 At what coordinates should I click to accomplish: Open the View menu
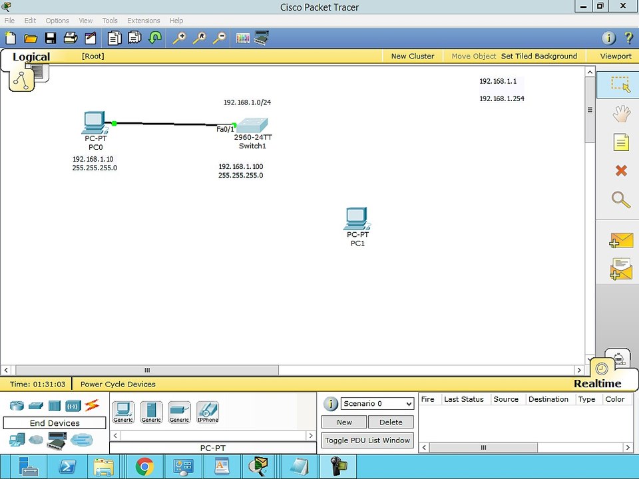point(86,21)
